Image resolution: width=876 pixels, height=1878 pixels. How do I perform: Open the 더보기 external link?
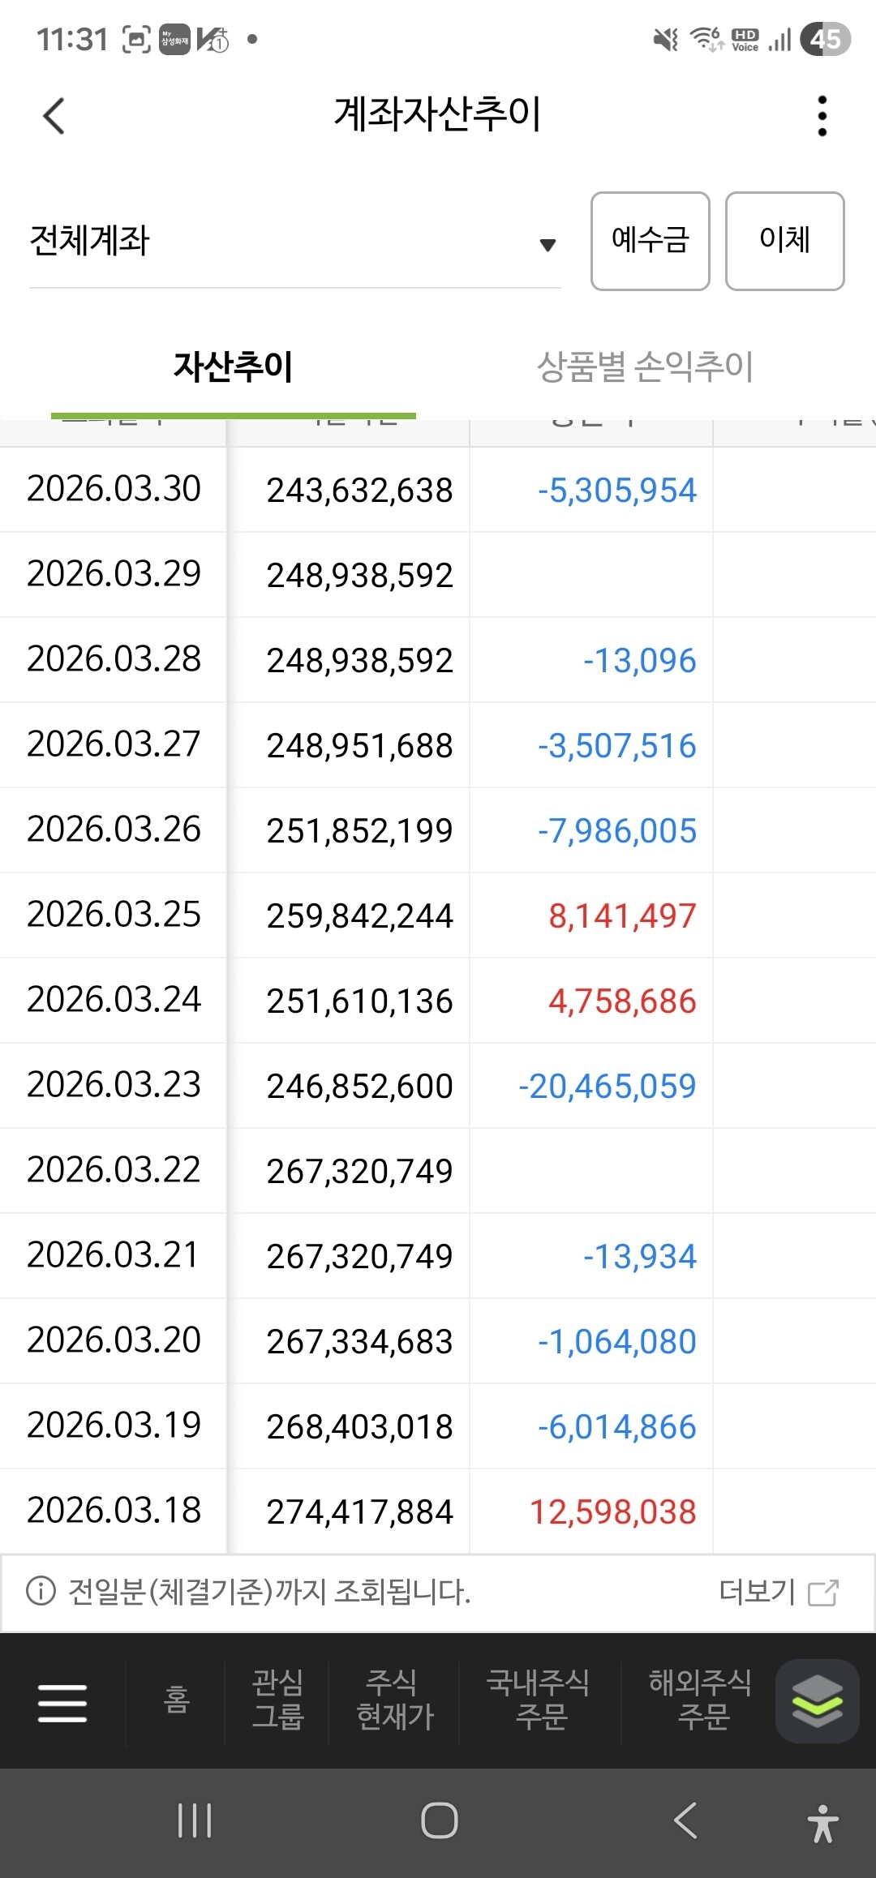click(x=778, y=1592)
